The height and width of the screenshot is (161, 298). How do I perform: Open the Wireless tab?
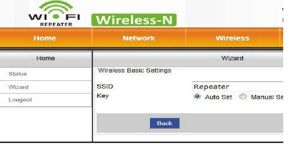(x=232, y=38)
